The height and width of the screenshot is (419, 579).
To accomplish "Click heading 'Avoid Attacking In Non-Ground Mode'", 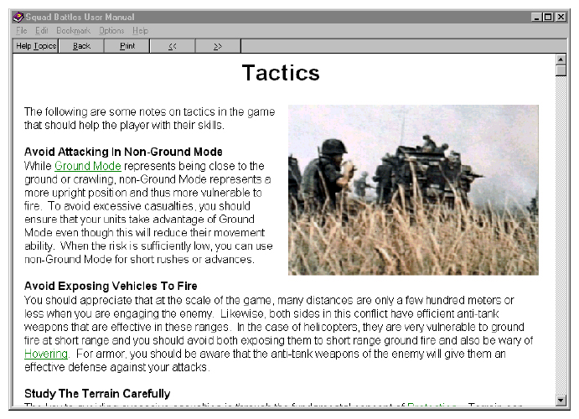I will 123,152.
